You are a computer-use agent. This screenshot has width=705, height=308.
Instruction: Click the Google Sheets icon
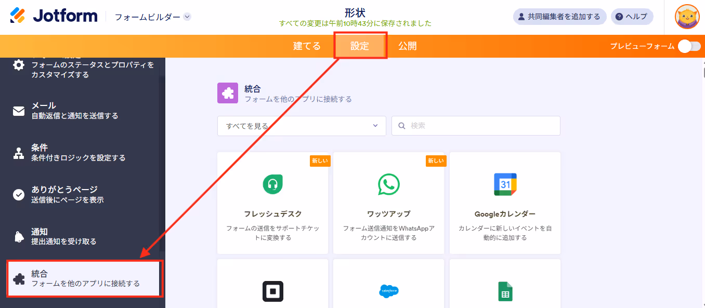tap(505, 291)
